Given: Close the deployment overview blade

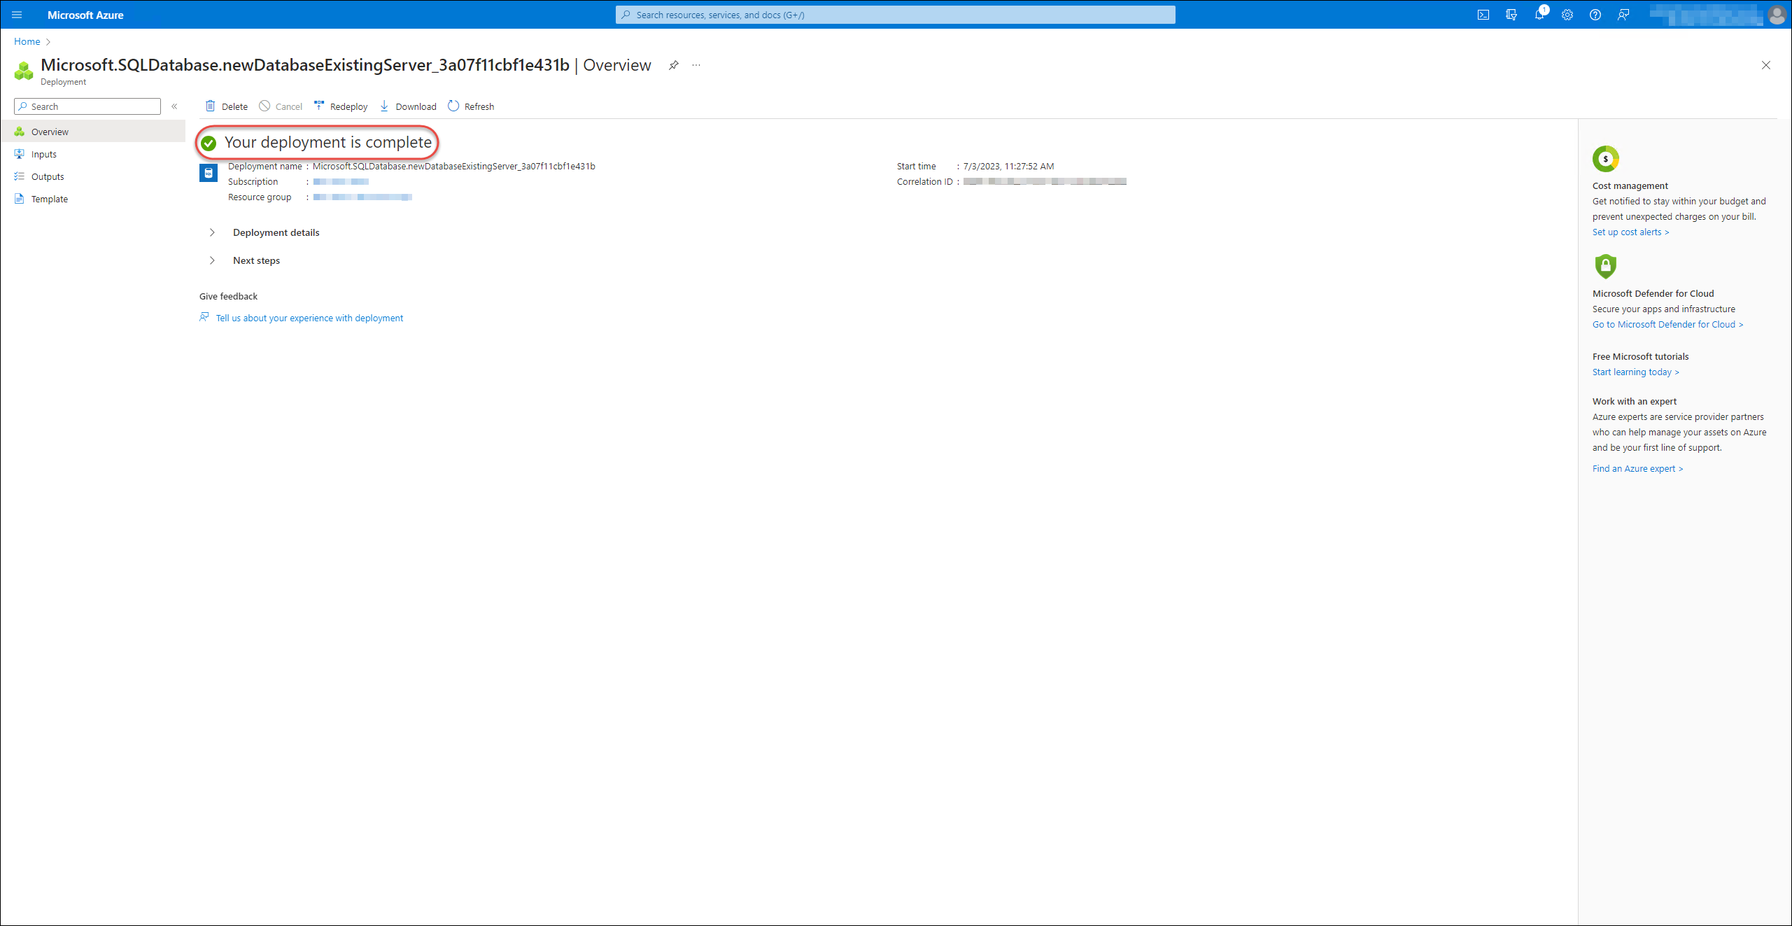Looking at the screenshot, I should [1765, 65].
